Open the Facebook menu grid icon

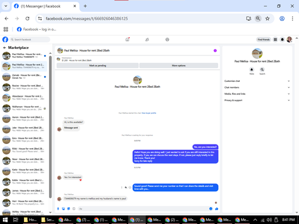click(x=275, y=39)
